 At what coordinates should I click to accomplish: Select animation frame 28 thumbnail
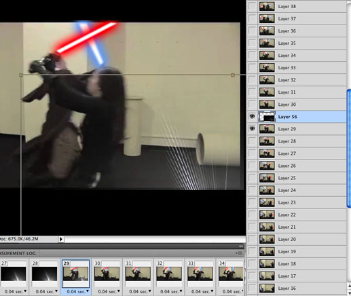(x=44, y=274)
